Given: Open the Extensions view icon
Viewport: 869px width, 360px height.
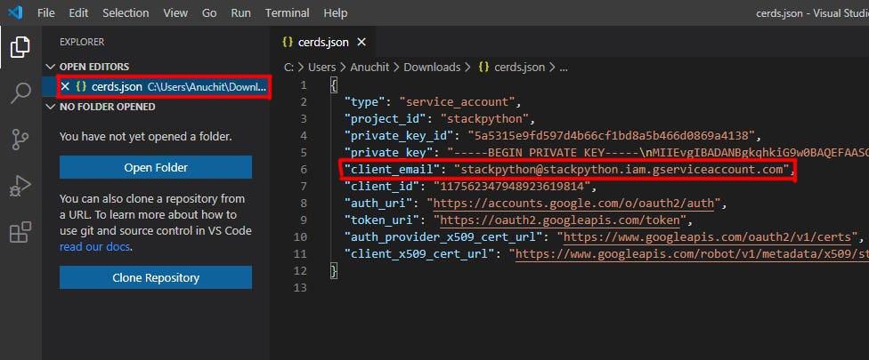Looking at the screenshot, I should [x=20, y=232].
